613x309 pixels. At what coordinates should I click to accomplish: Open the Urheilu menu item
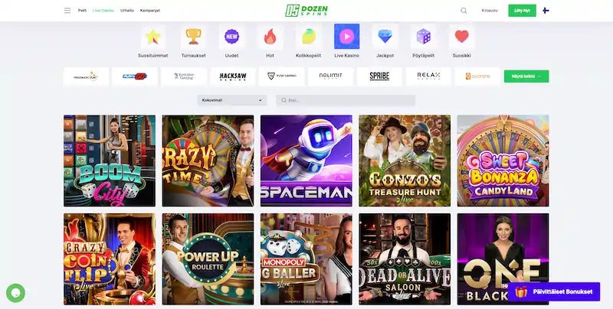127,11
